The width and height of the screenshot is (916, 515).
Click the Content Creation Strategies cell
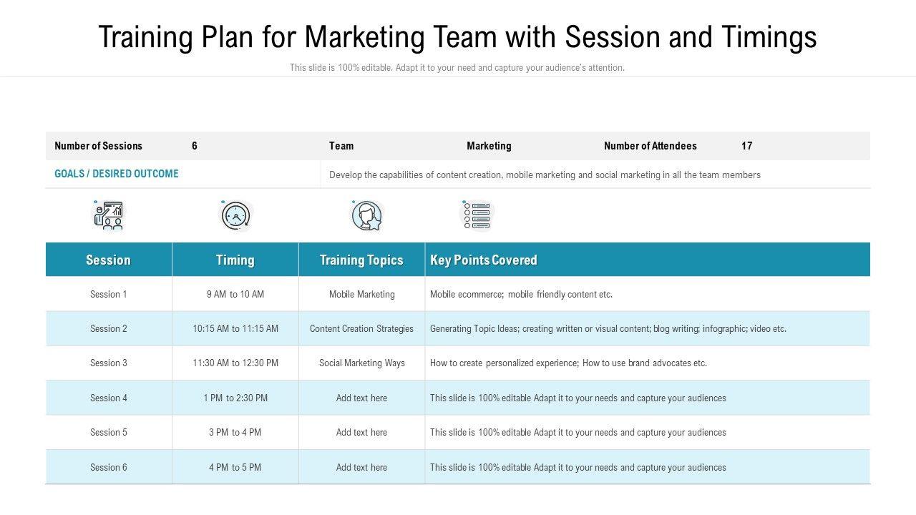click(361, 329)
